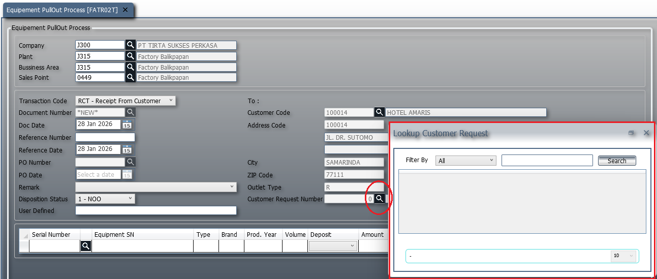Click Sales Point search icon
This screenshot has width=657, height=279.
pos(131,77)
